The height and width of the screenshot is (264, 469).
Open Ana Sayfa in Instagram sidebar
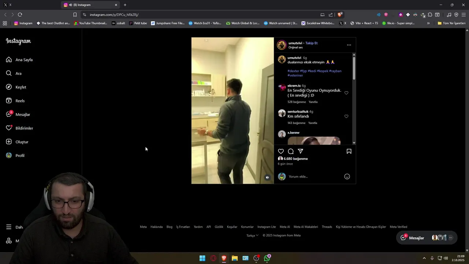pyautogui.click(x=19, y=60)
